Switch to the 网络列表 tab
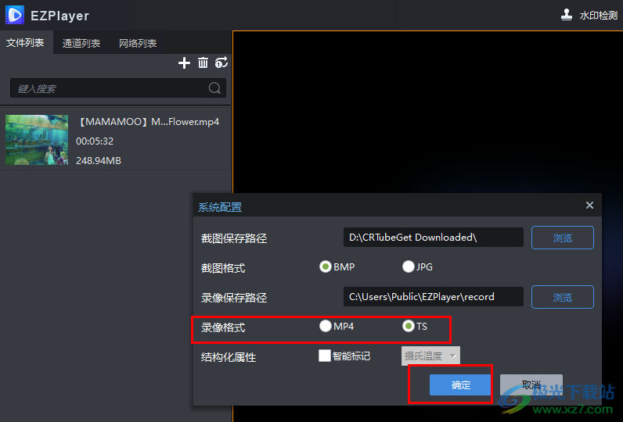Image resolution: width=623 pixels, height=422 pixels. pyautogui.click(x=138, y=43)
